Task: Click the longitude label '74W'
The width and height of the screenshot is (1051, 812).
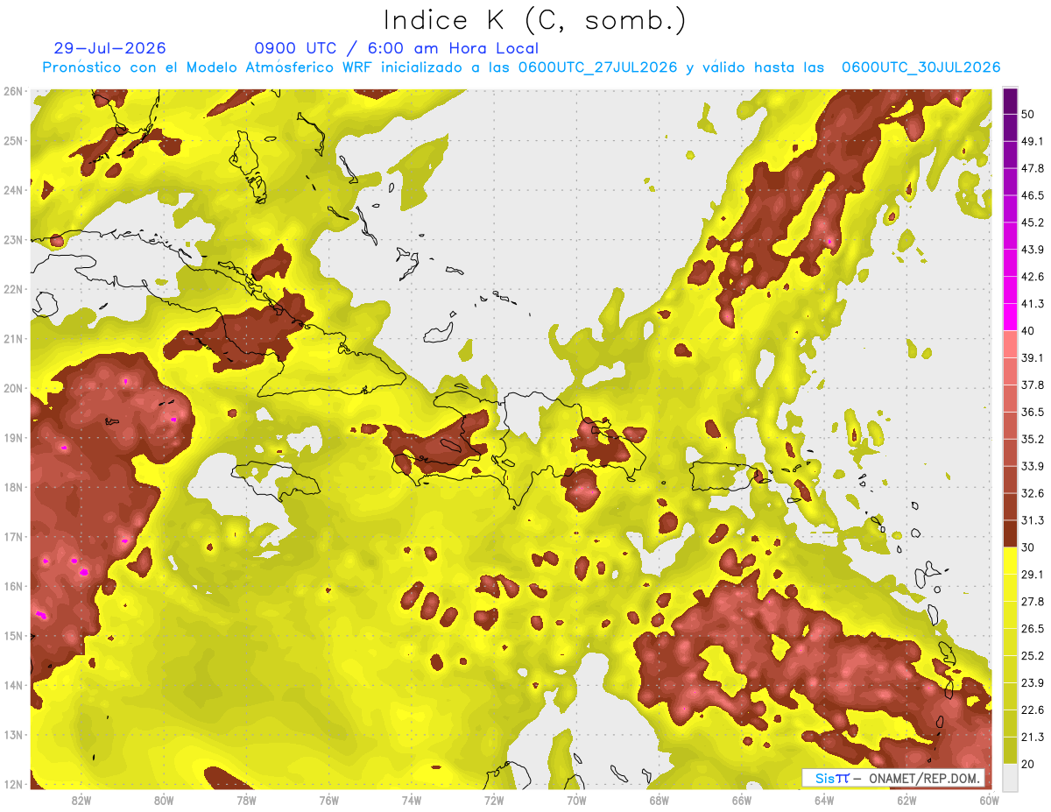Action: click(412, 800)
